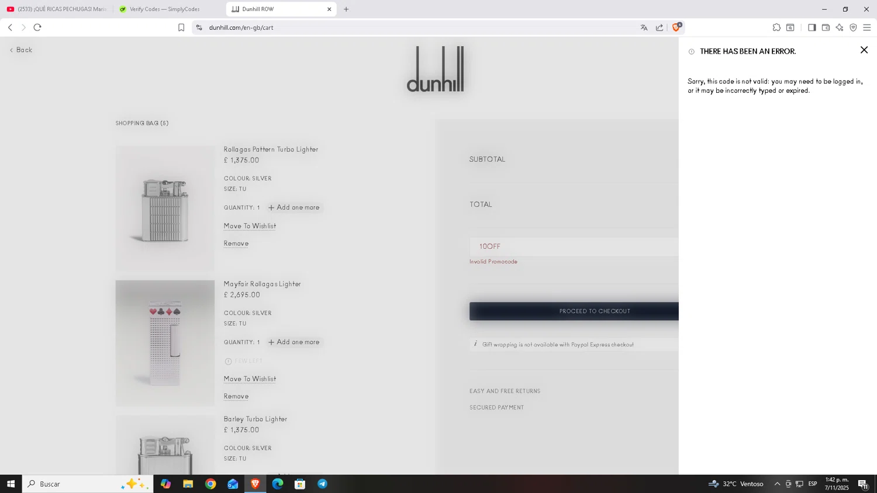Translate this page icon
Image resolution: width=877 pixels, height=493 pixels.
click(644, 27)
